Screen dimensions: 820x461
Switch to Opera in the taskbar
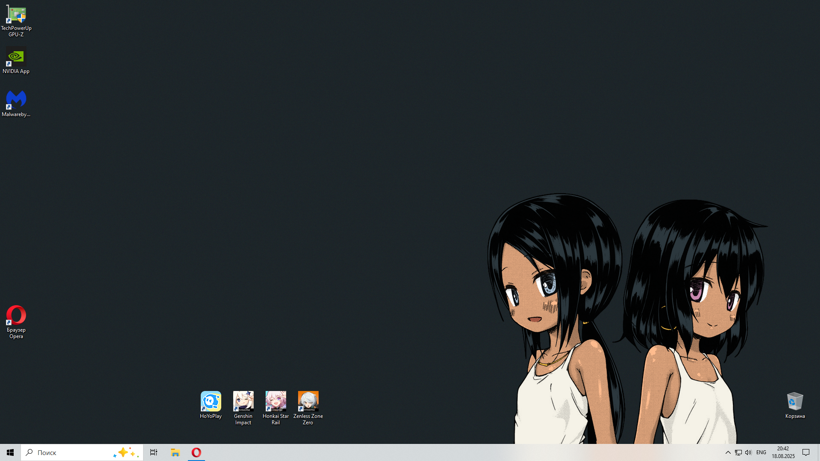(x=196, y=452)
